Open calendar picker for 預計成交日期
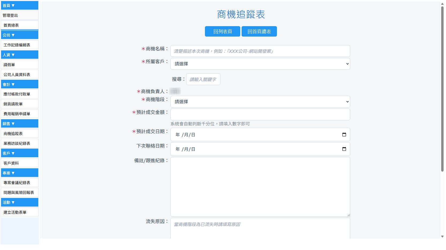This screenshot has height=250, width=446. coord(344,135)
